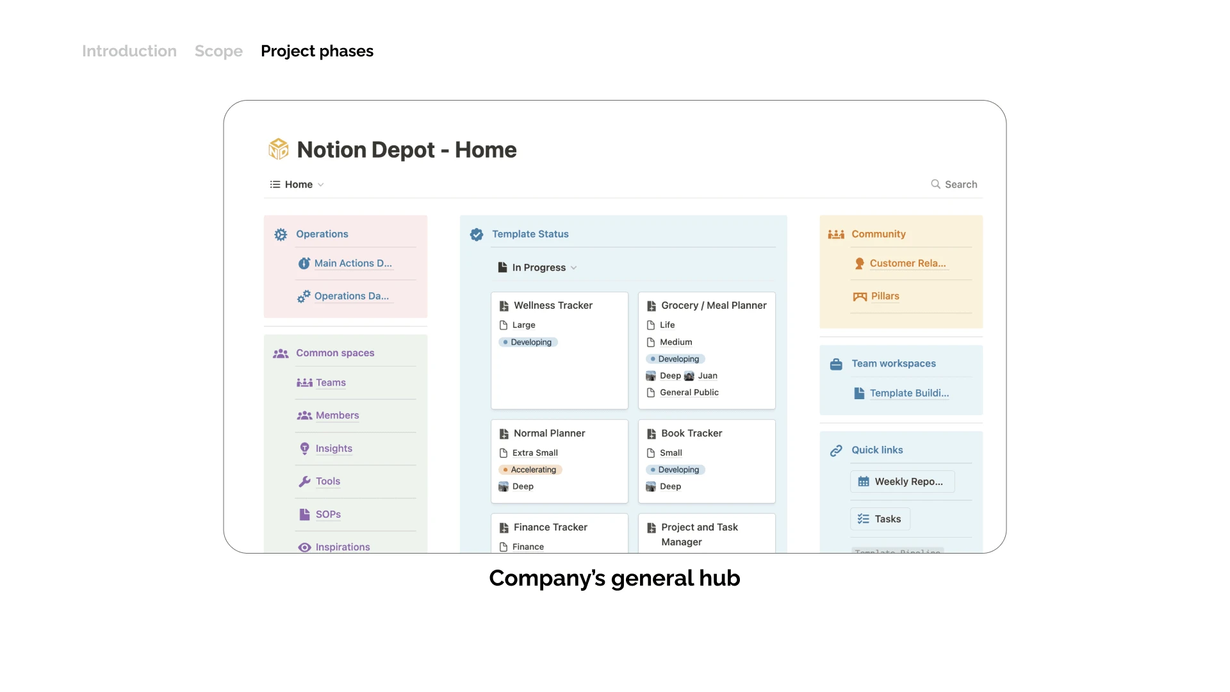The height and width of the screenshot is (692, 1230).
Task: Click the Weekly Repo... calendar icon
Action: [x=864, y=482]
